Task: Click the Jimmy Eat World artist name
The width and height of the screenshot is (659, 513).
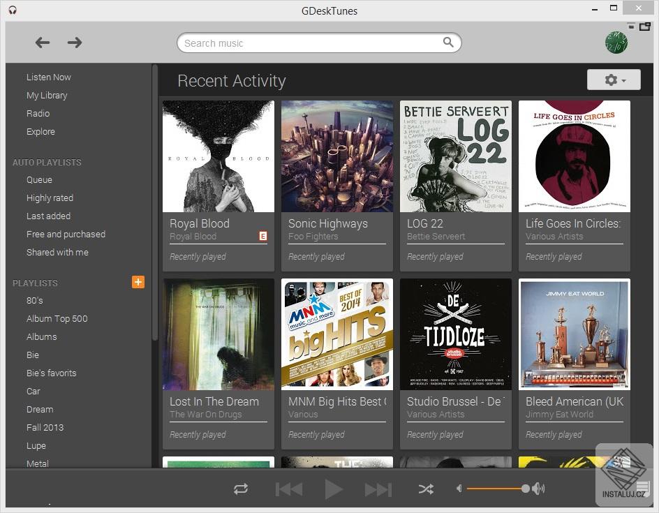Action: tap(559, 415)
